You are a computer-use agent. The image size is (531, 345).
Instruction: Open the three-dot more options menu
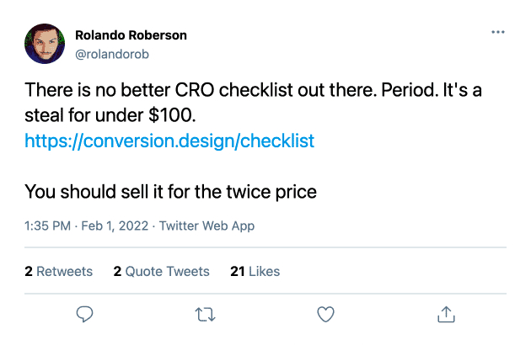497,33
